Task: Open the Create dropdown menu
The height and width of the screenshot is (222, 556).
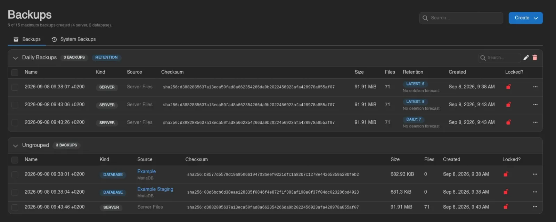Action: (525, 18)
